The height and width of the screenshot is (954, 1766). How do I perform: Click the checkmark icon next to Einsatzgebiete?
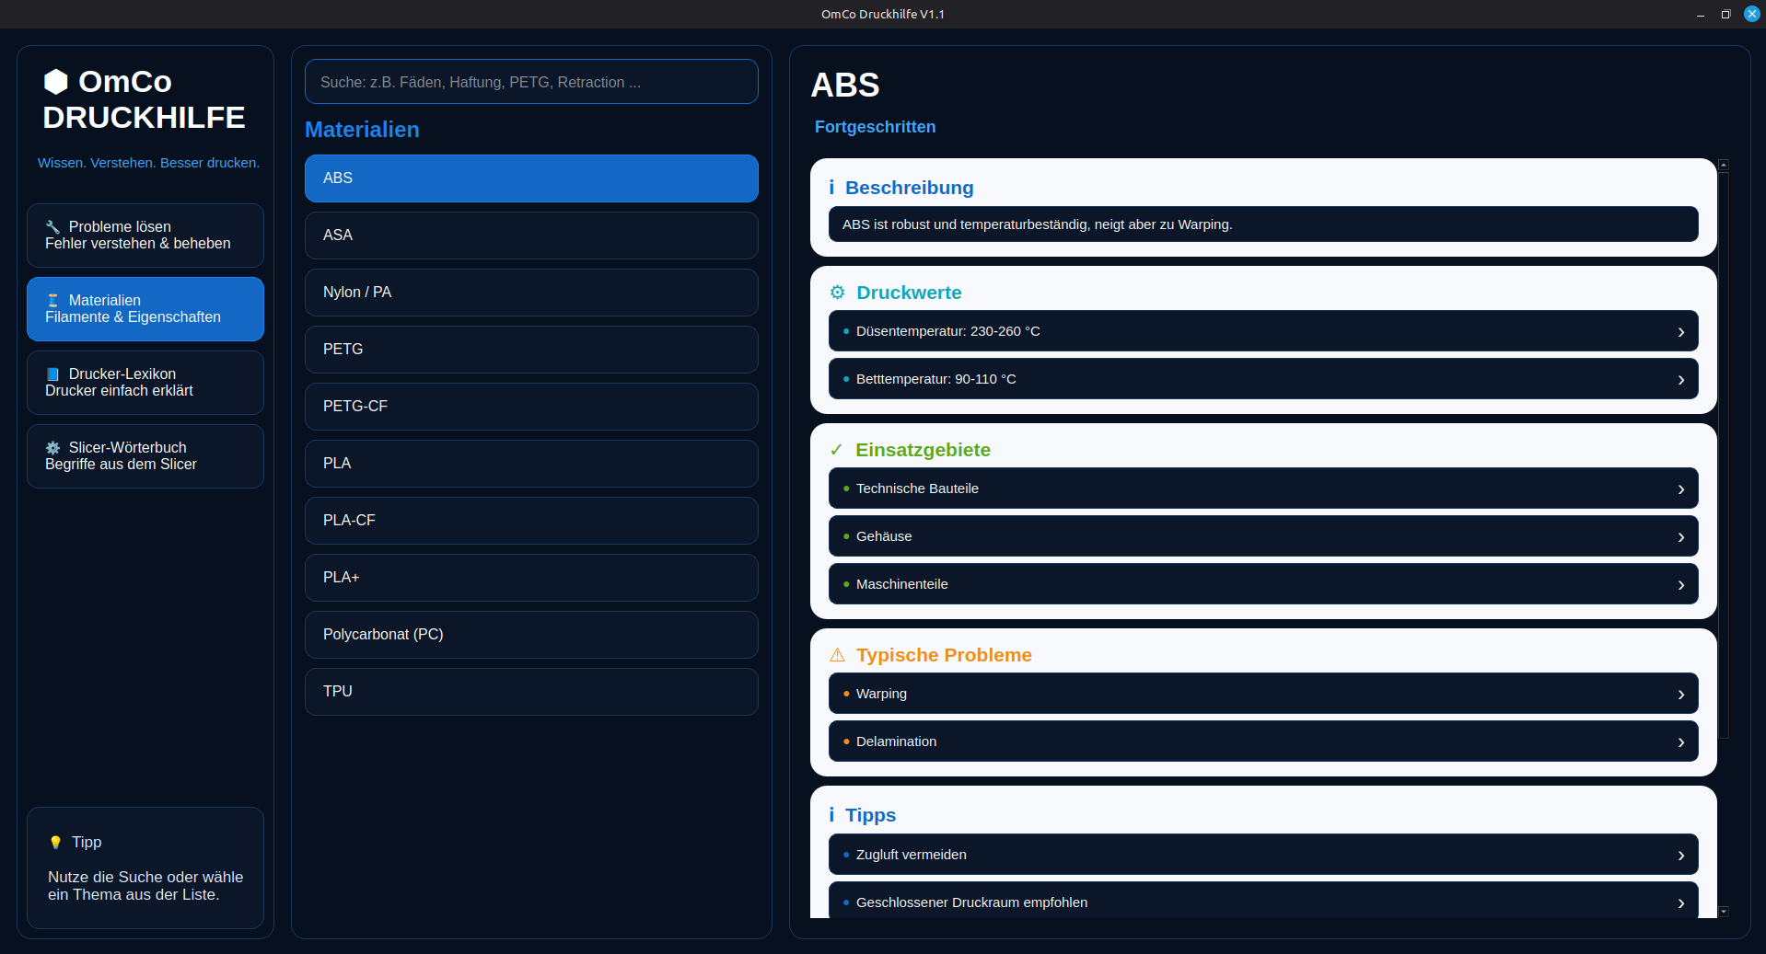[836, 450]
